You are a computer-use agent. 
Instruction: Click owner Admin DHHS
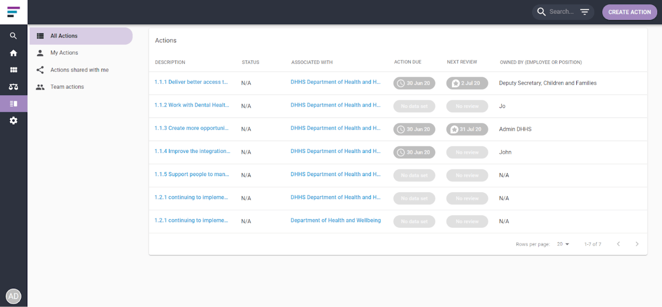(515, 129)
